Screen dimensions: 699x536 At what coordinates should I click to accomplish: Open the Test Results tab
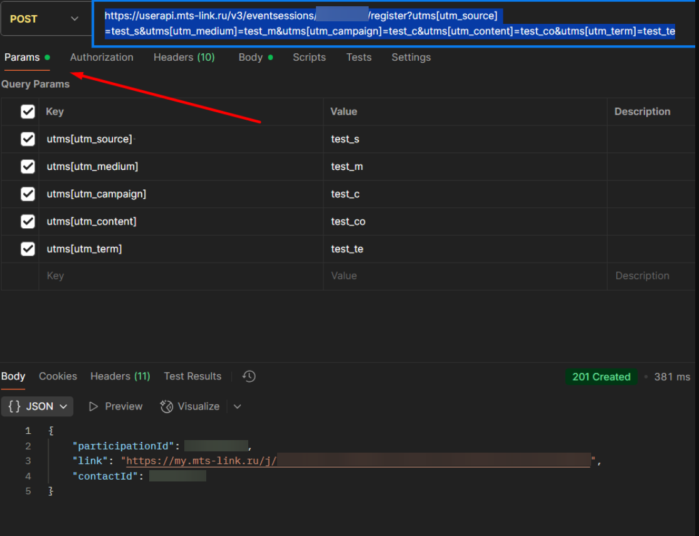click(x=192, y=376)
